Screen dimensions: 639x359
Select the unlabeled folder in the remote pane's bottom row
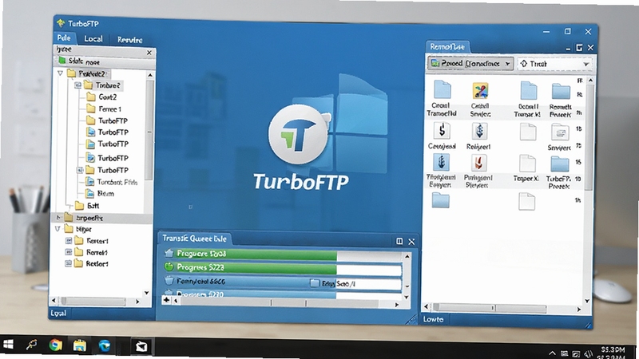[x=441, y=200]
